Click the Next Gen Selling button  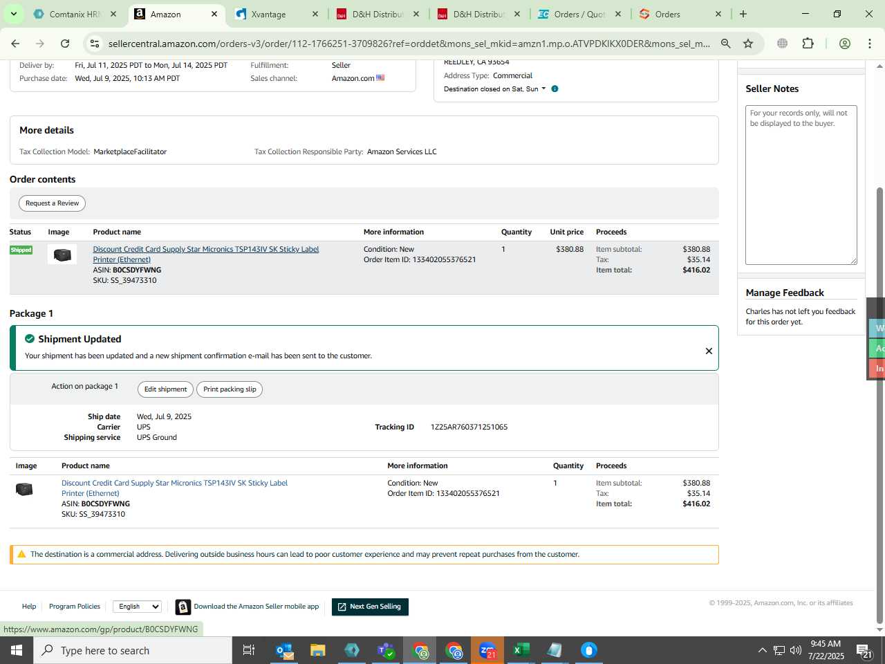click(x=370, y=607)
